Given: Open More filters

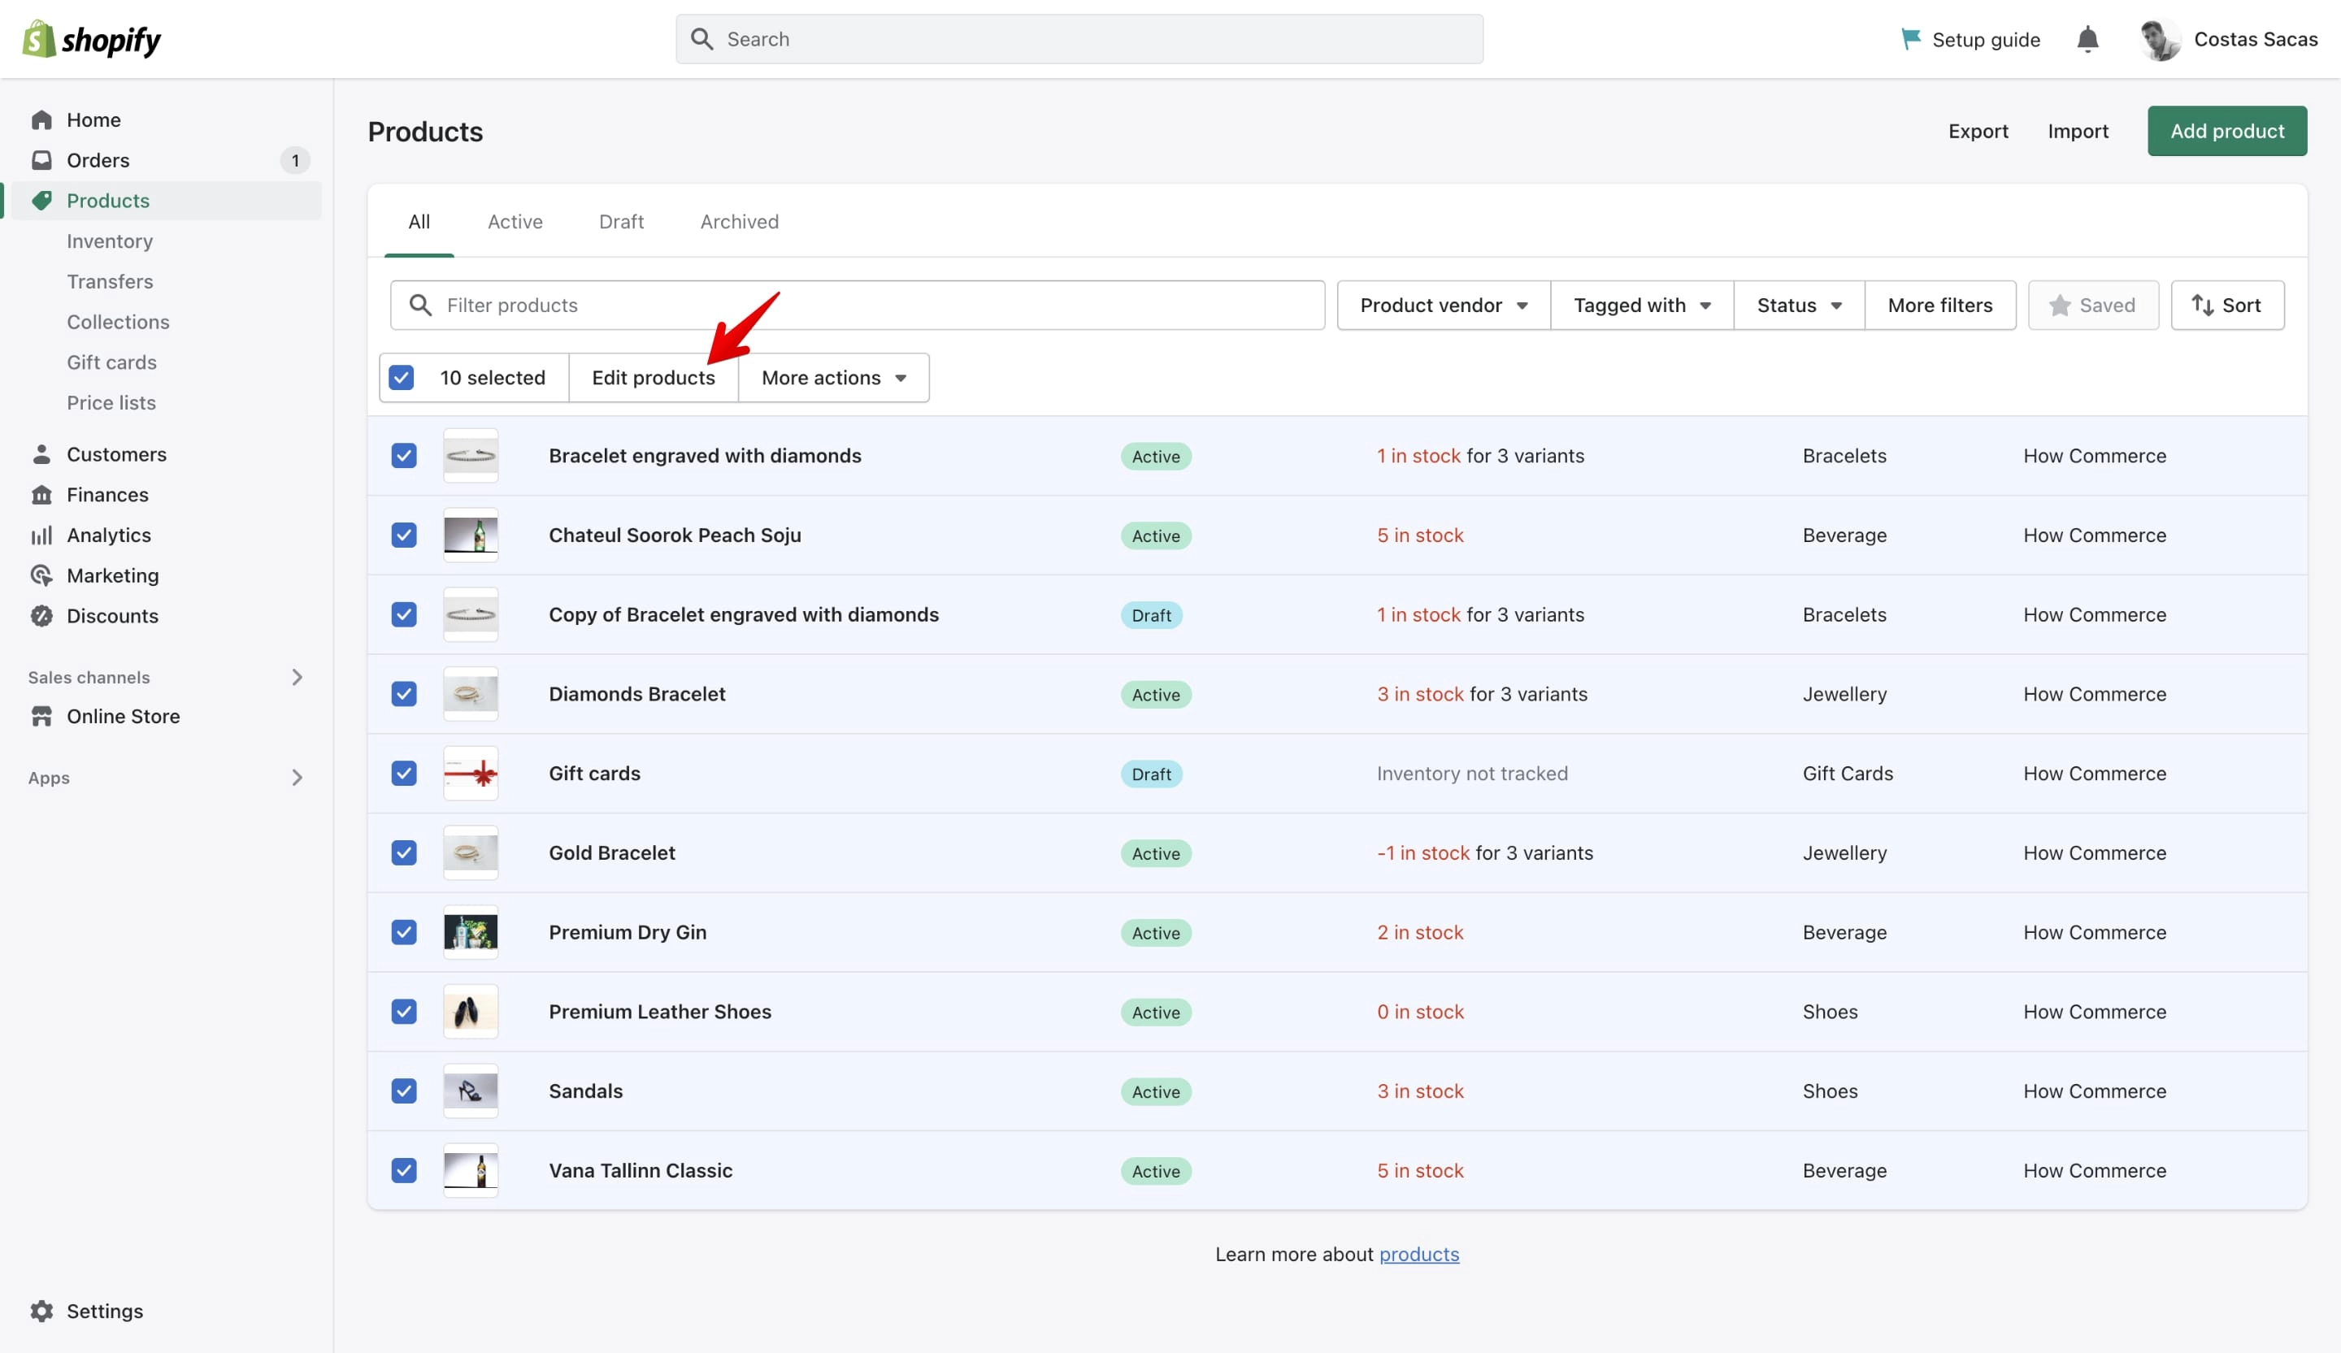Looking at the screenshot, I should (1939, 305).
